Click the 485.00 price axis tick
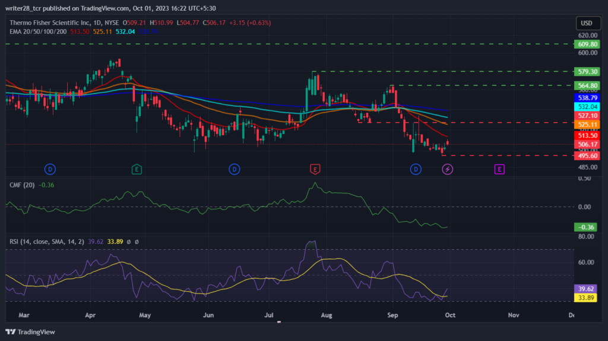 click(x=588, y=167)
